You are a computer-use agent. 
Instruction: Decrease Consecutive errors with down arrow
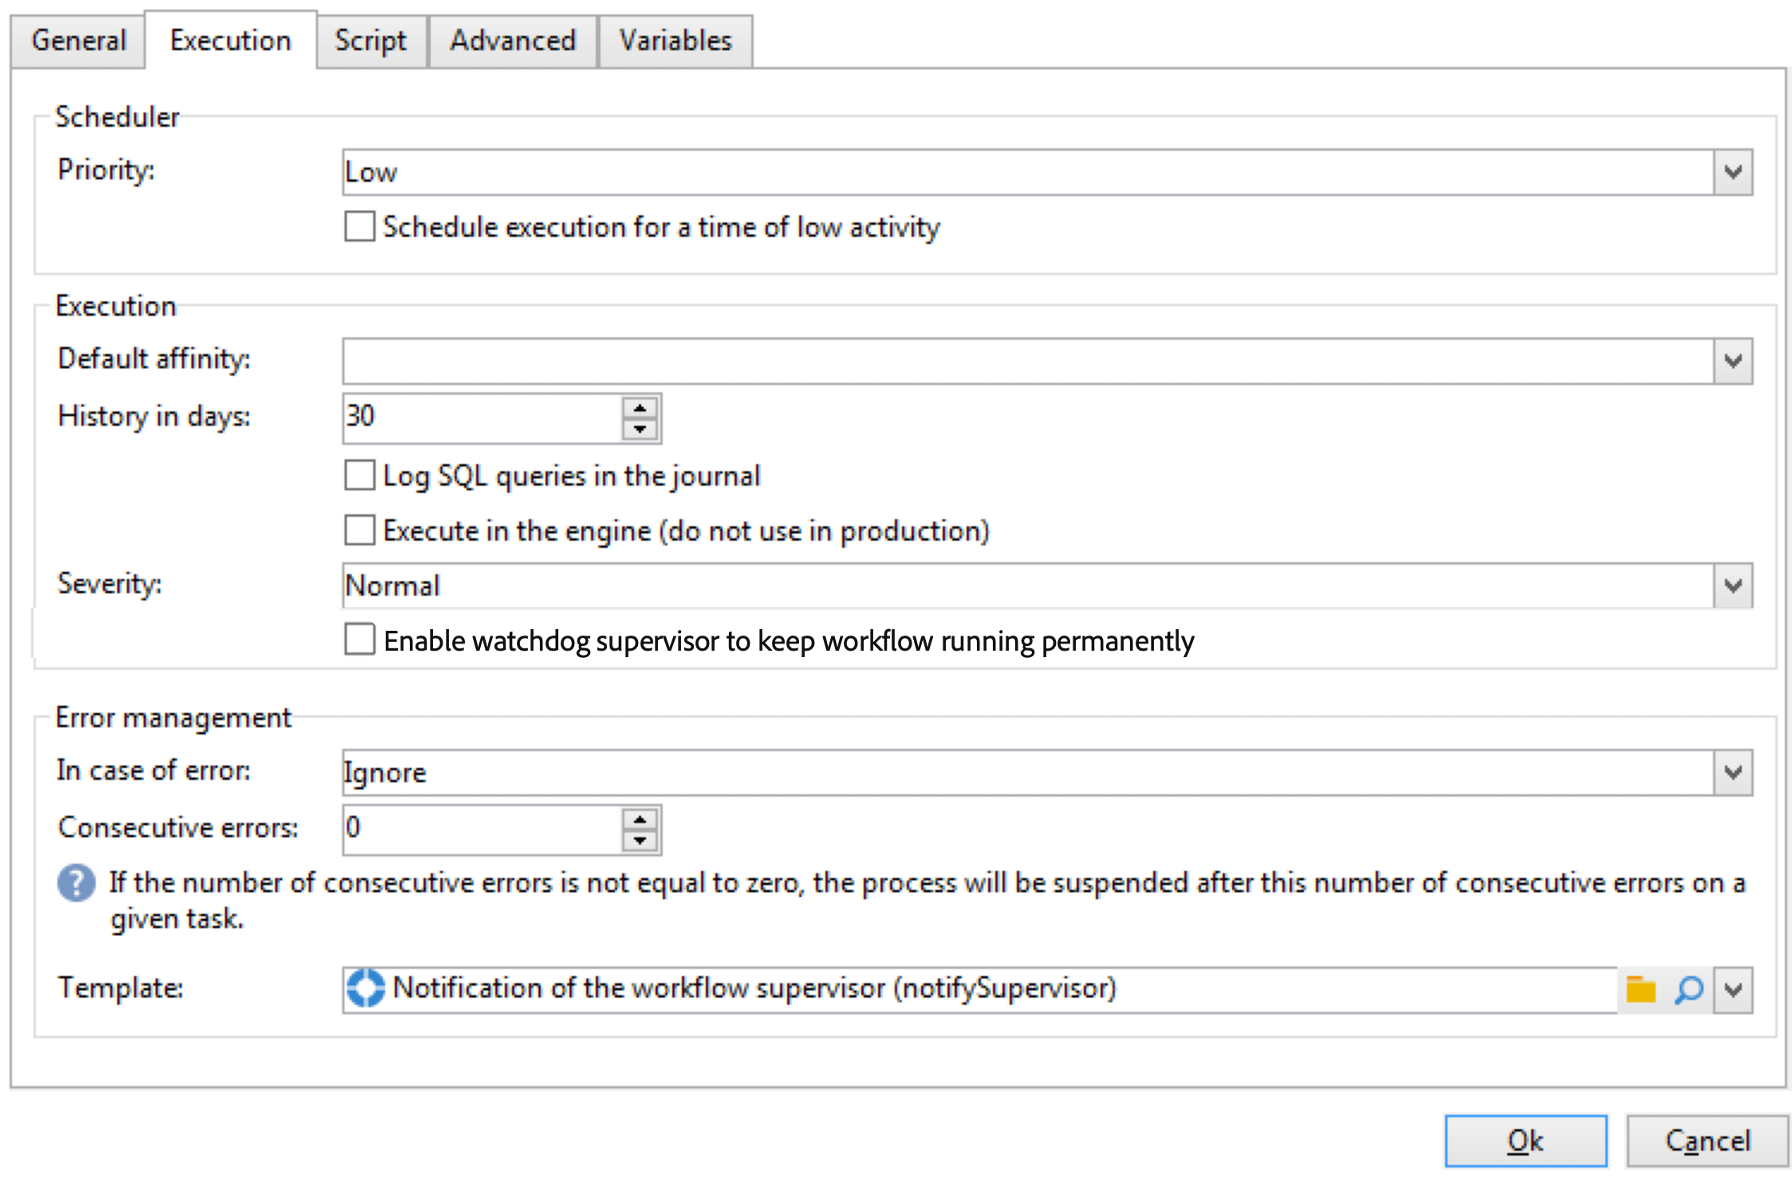point(640,840)
